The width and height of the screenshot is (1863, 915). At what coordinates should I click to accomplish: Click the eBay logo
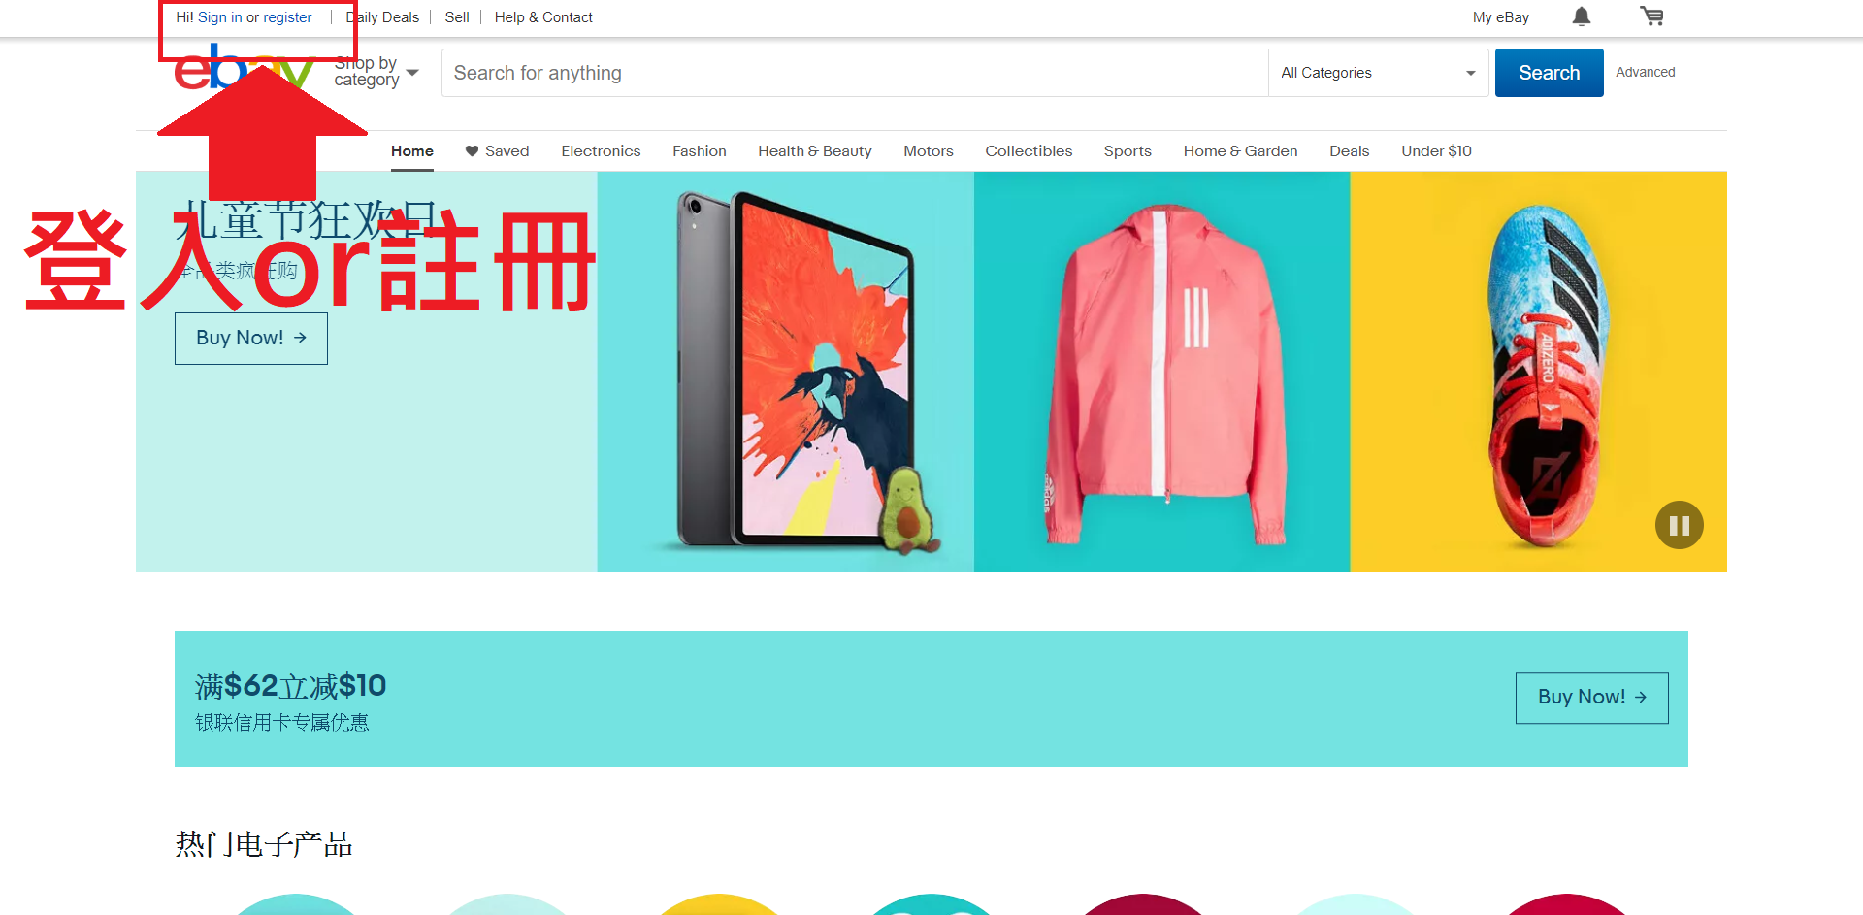243,72
